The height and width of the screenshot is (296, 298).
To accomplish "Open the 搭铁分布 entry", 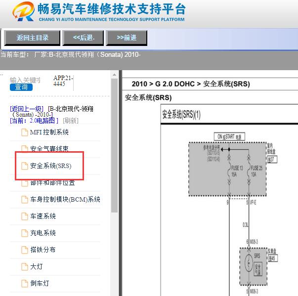I will tap(43, 250).
